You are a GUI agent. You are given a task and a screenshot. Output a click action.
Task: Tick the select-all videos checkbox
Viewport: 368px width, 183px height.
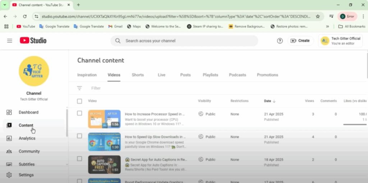[x=80, y=101]
